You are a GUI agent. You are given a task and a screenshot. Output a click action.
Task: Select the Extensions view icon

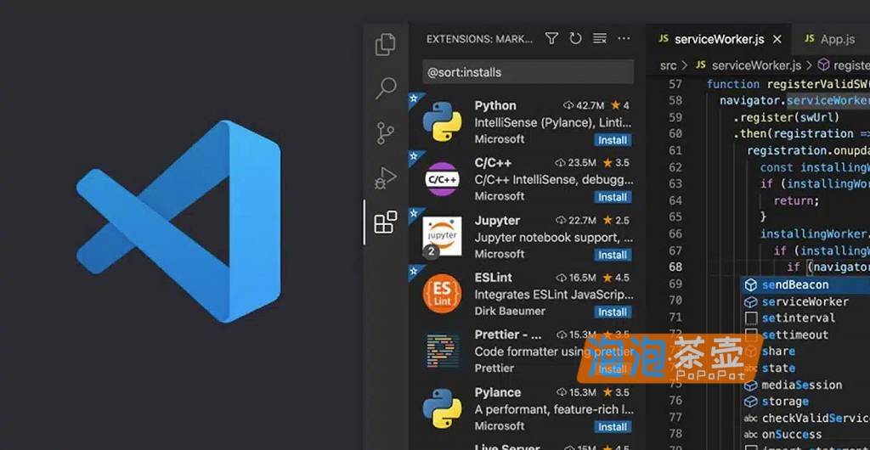pos(386,222)
